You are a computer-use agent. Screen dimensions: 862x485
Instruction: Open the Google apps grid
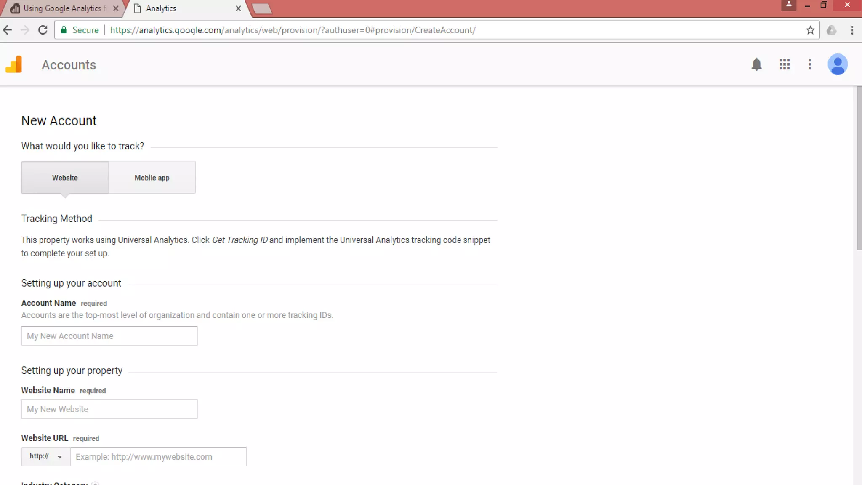pyautogui.click(x=784, y=64)
